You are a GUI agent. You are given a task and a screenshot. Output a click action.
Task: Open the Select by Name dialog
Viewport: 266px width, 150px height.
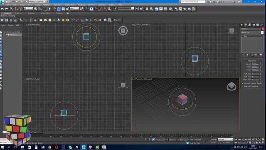[40, 9]
